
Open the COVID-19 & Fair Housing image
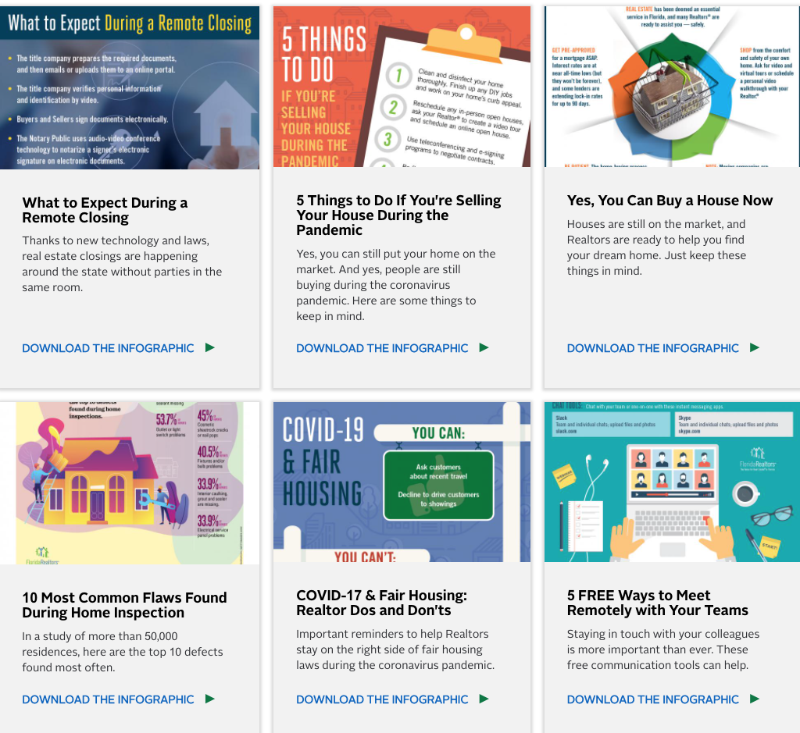click(402, 483)
